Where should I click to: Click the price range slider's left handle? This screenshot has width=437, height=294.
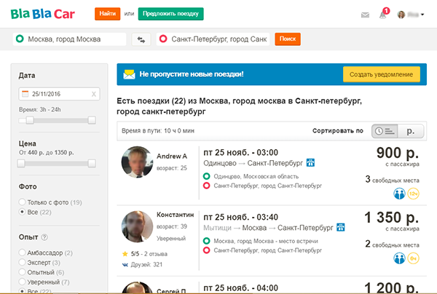point(23,163)
